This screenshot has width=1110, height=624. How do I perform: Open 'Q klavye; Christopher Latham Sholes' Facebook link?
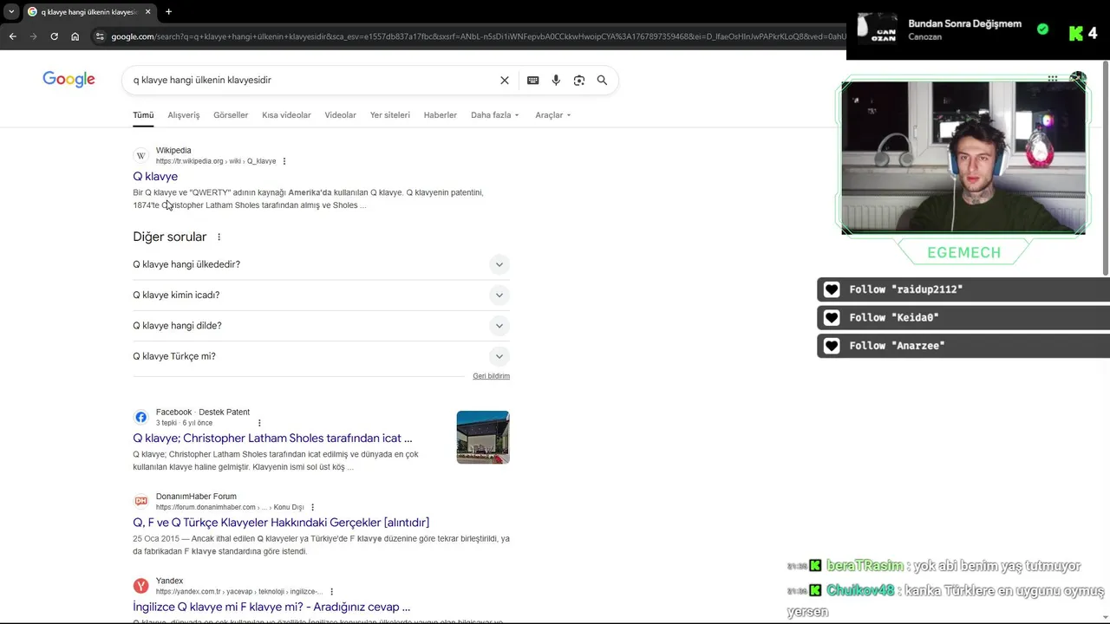point(272,439)
